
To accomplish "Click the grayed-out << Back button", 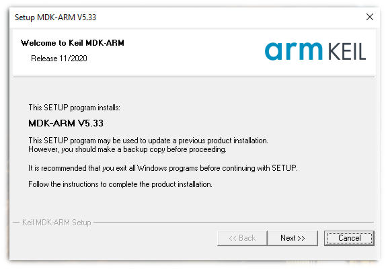I will (242, 238).
